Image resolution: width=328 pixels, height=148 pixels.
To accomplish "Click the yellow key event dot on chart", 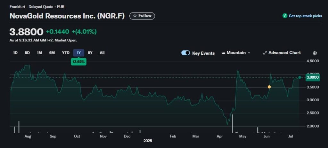I will pyautogui.click(x=269, y=87).
